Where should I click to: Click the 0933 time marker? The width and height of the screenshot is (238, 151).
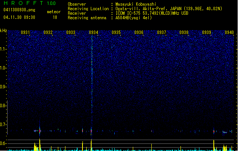click(71, 32)
